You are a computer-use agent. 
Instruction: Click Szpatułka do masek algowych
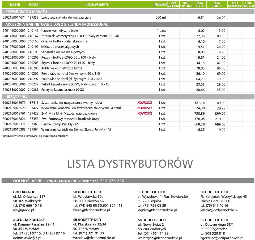63,52
